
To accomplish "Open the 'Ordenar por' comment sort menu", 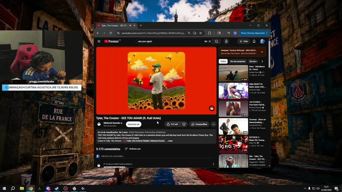I will click(x=133, y=149).
